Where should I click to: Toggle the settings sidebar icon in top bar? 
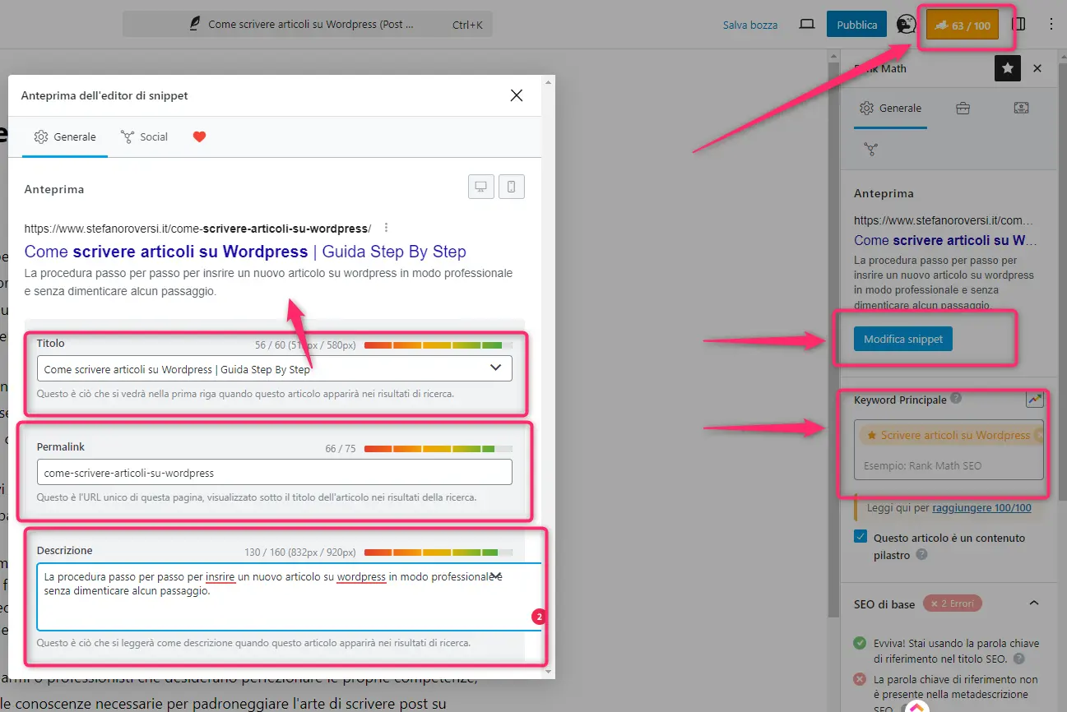1018,25
